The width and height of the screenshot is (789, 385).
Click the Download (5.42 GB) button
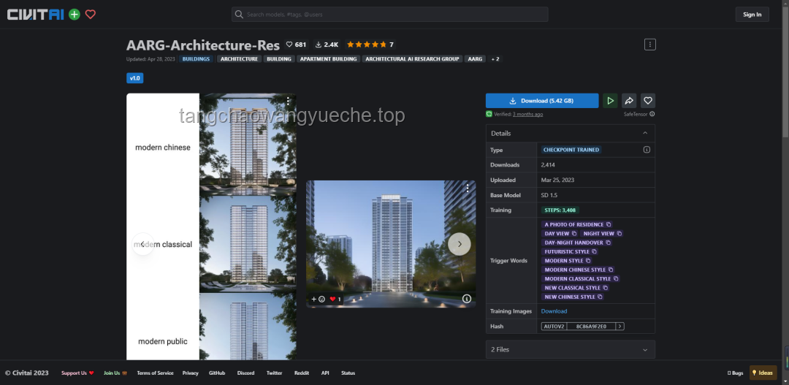pyautogui.click(x=542, y=101)
